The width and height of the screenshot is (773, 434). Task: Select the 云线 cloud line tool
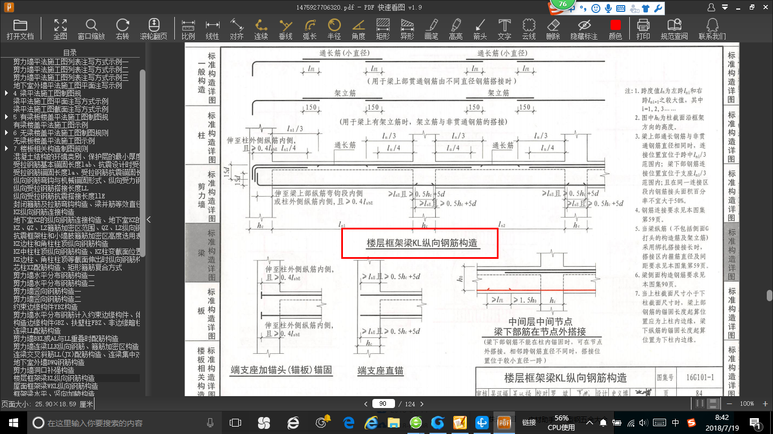[529, 29]
